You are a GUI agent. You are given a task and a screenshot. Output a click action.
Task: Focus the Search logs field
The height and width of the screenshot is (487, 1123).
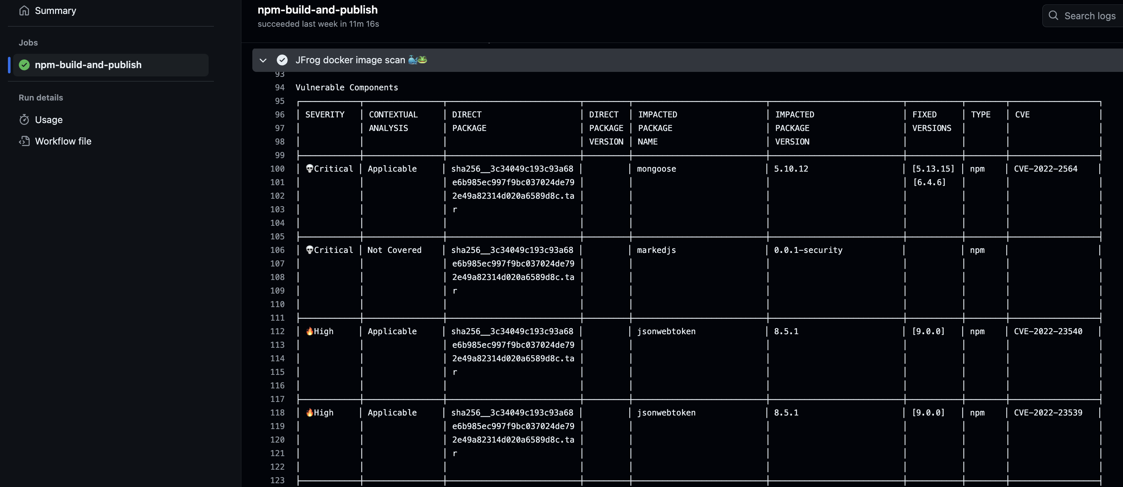1089,16
